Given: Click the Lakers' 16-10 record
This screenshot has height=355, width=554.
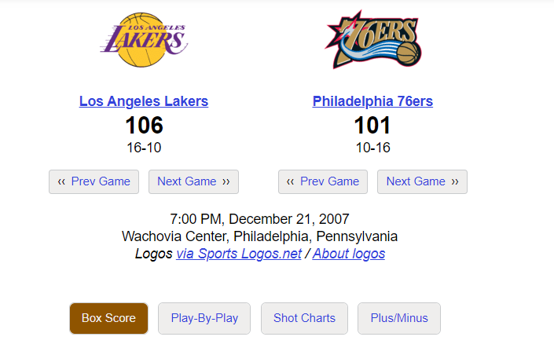Looking at the screenshot, I should tap(144, 148).
